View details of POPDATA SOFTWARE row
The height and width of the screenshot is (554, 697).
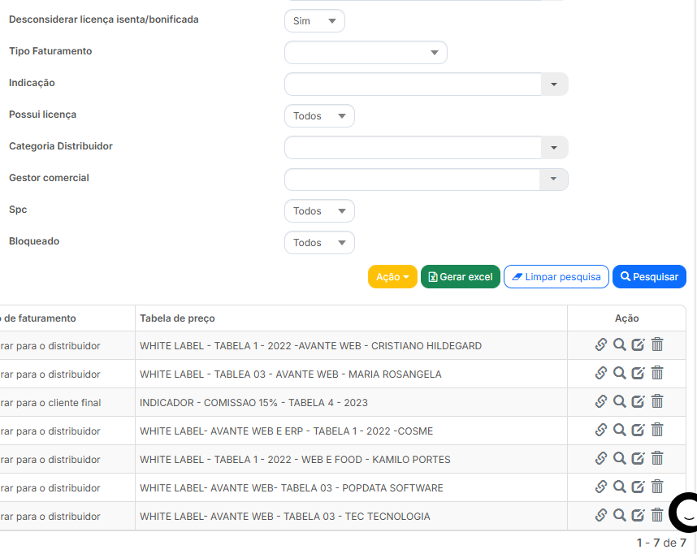[619, 487]
